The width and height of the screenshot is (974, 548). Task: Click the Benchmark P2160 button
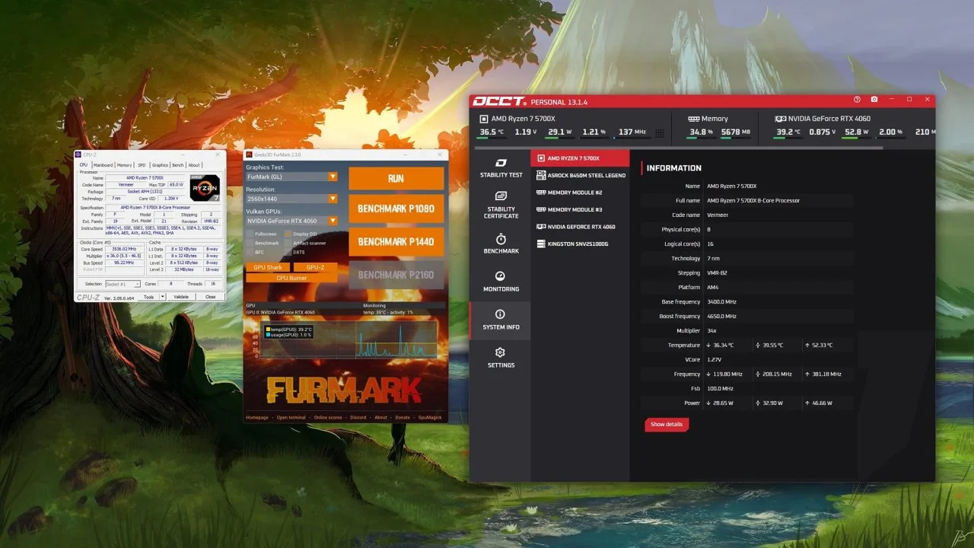(396, 275)
